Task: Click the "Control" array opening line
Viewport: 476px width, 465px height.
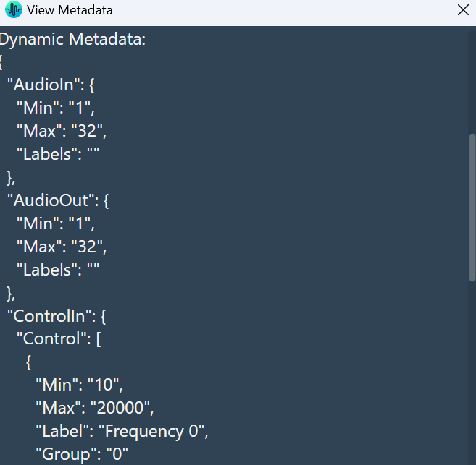Action: pos(59,338)
